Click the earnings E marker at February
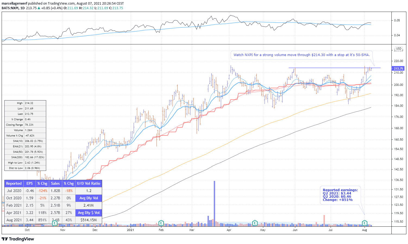The width and height of the screenshot is (408, 244). [x=161, y=223]
